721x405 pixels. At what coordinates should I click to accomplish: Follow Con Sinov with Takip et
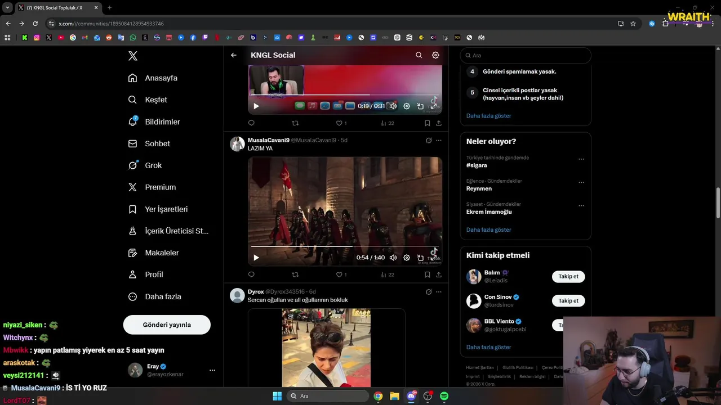(x=568, y=300)
